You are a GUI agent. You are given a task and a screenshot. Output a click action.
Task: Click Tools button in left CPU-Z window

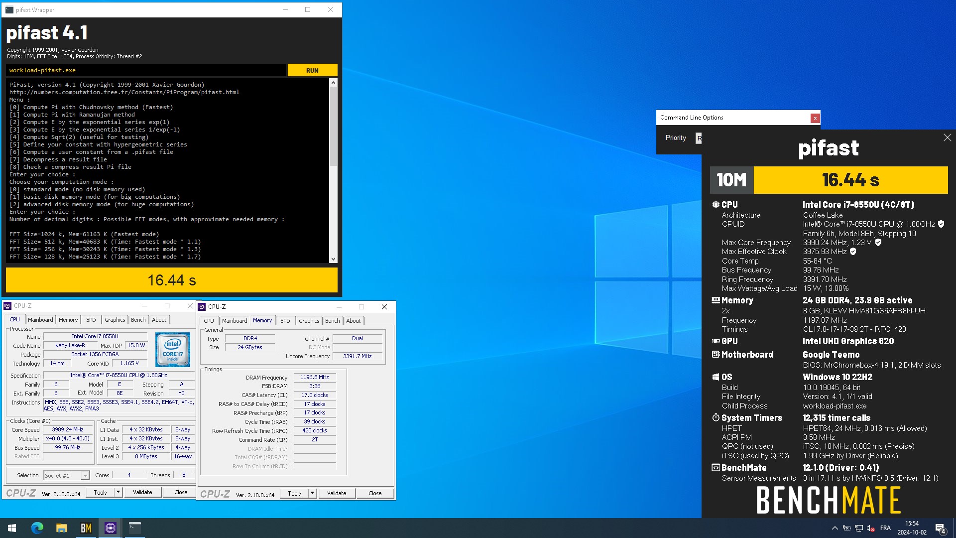(100, 492)
